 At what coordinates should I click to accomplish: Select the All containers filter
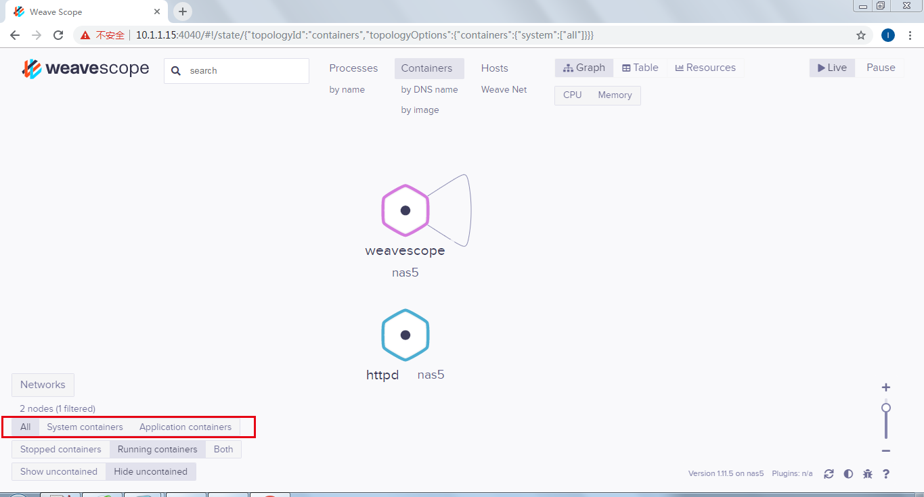(25, 427)
